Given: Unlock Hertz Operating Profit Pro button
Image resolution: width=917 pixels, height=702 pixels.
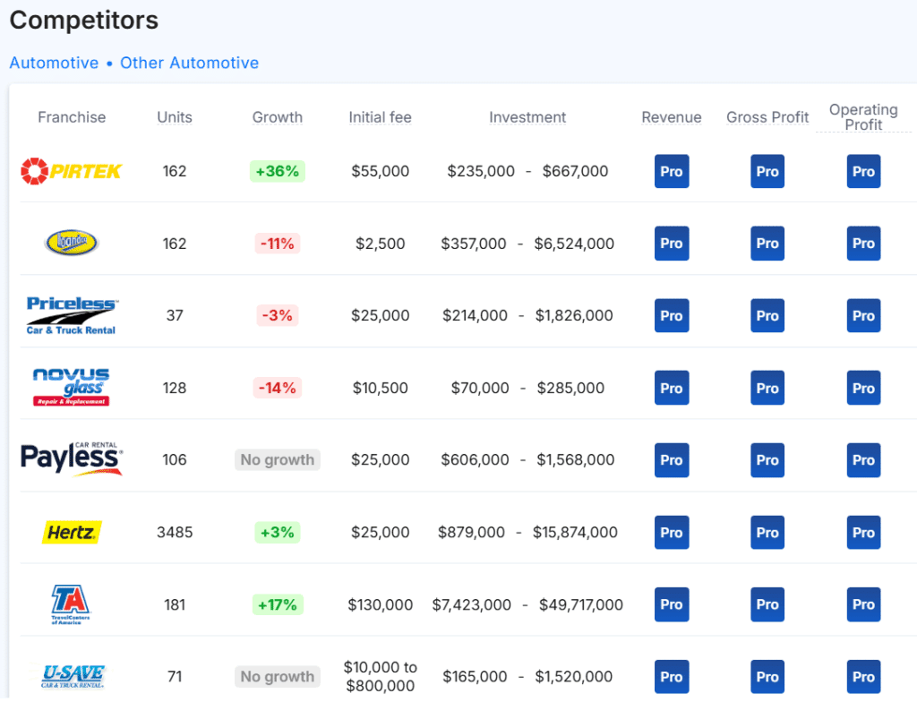Looking at the screenshot, I should [863, 533].
